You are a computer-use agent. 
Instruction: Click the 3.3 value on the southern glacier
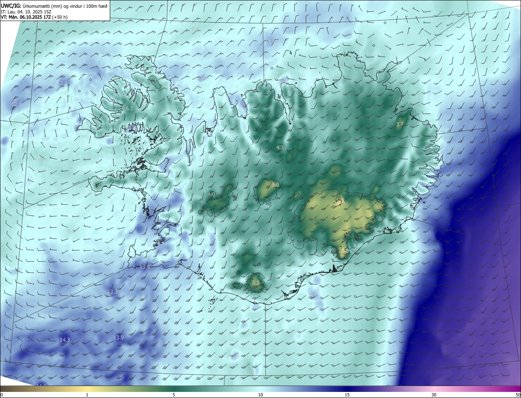coord(256,283)
